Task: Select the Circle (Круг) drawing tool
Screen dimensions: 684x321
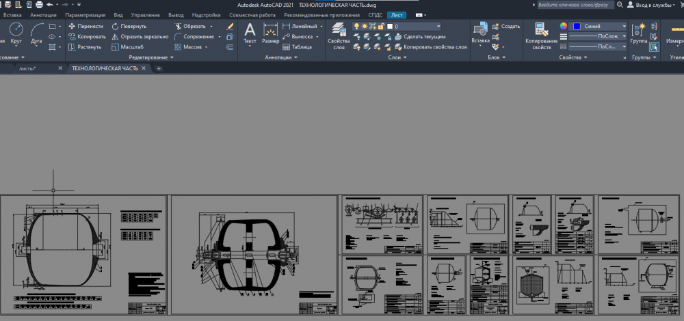Action: (x=16, y=32)
